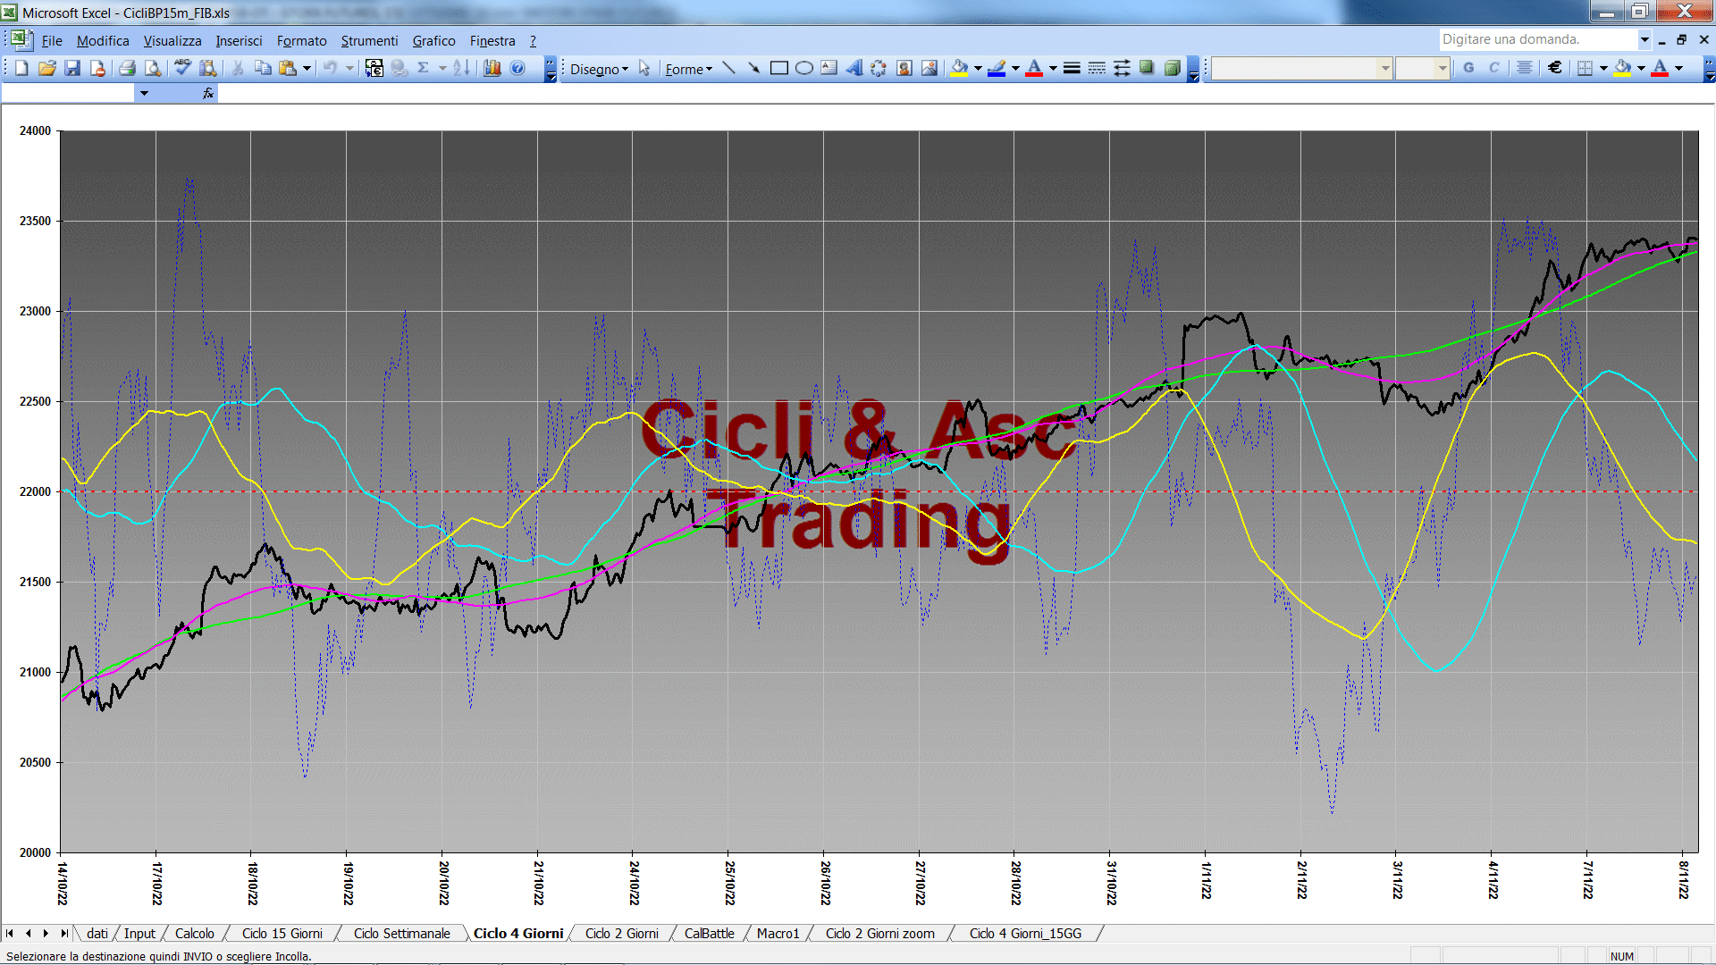This screenshot has width=1716, height=965.
Task: Paste using the clipboard icon
Action: tap(288, 68)
